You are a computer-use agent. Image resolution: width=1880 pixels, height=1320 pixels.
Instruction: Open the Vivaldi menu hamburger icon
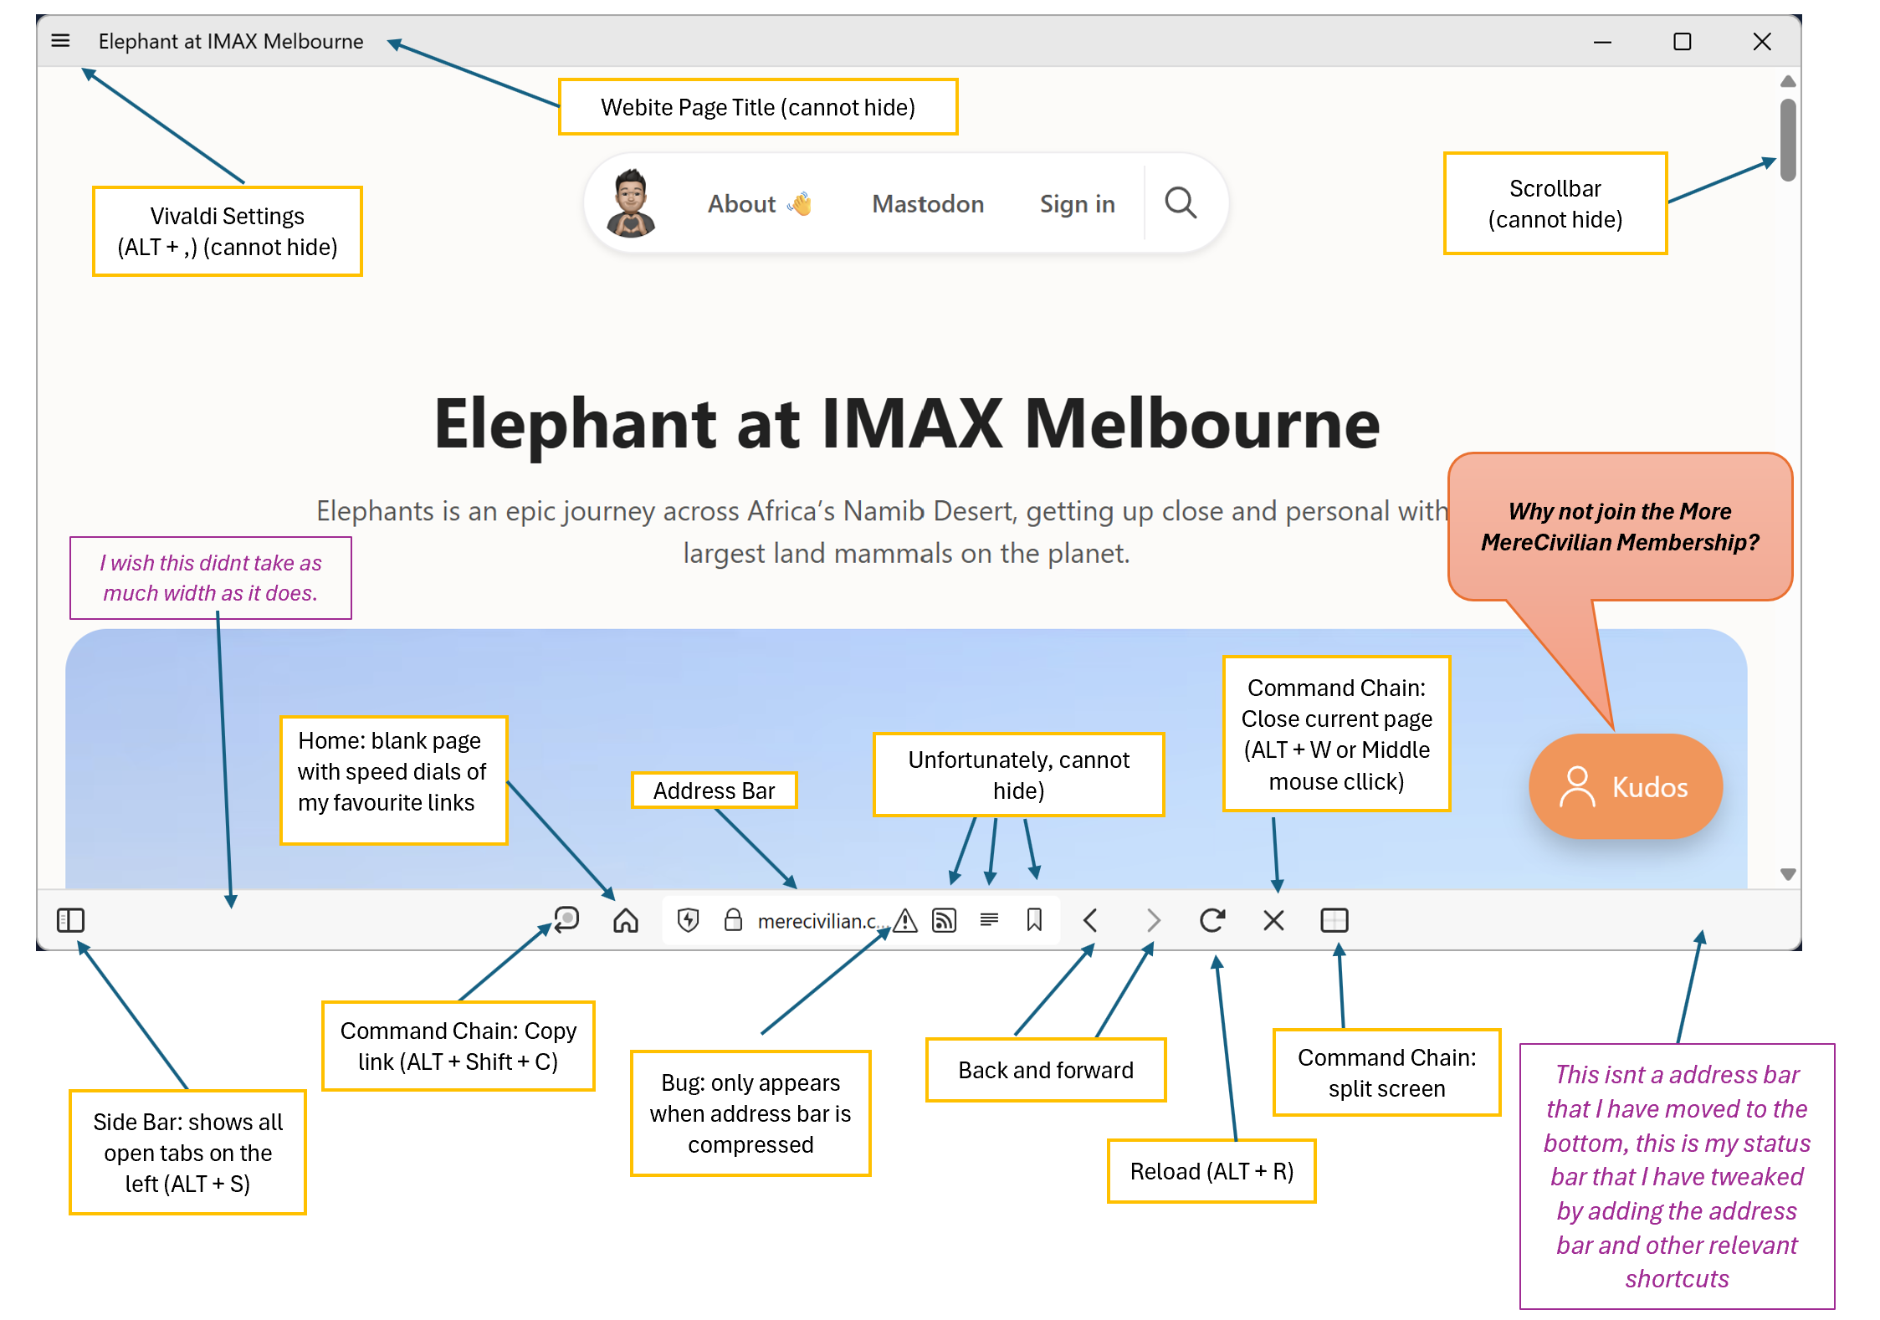60,40
